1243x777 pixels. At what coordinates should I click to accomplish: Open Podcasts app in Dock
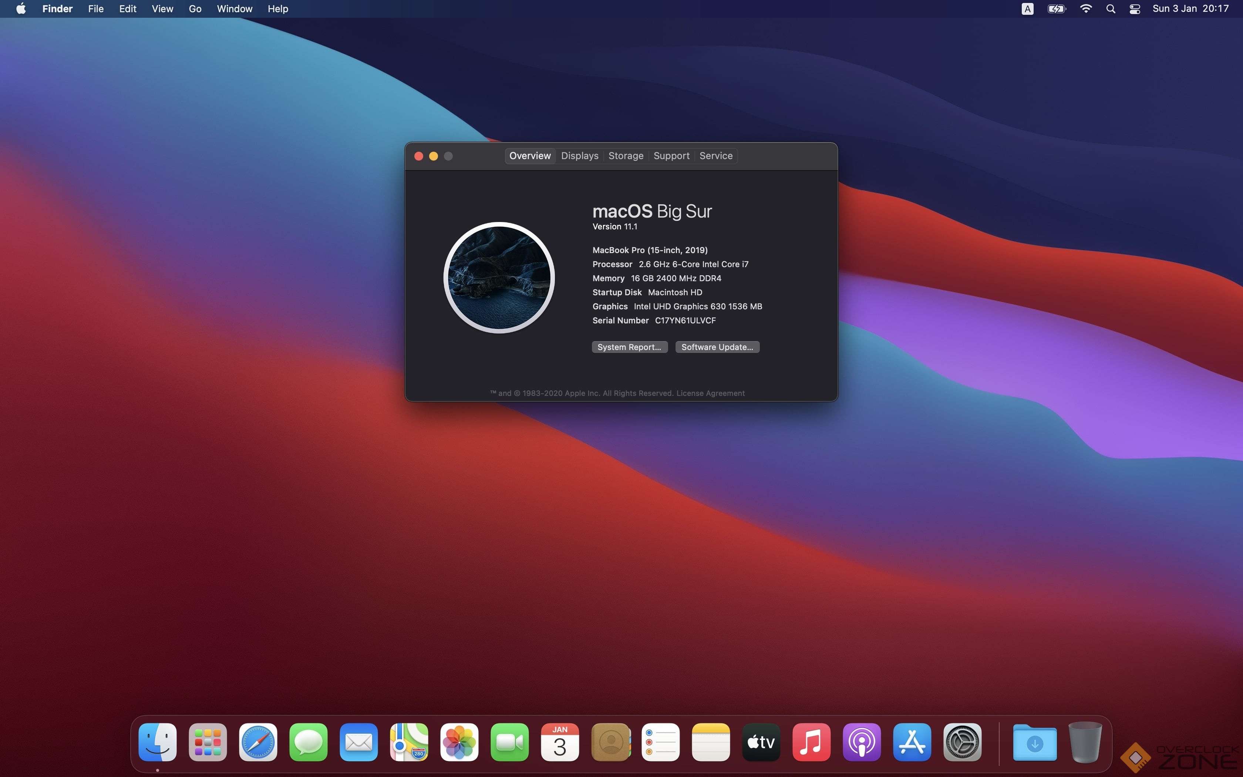pos(861,742)
